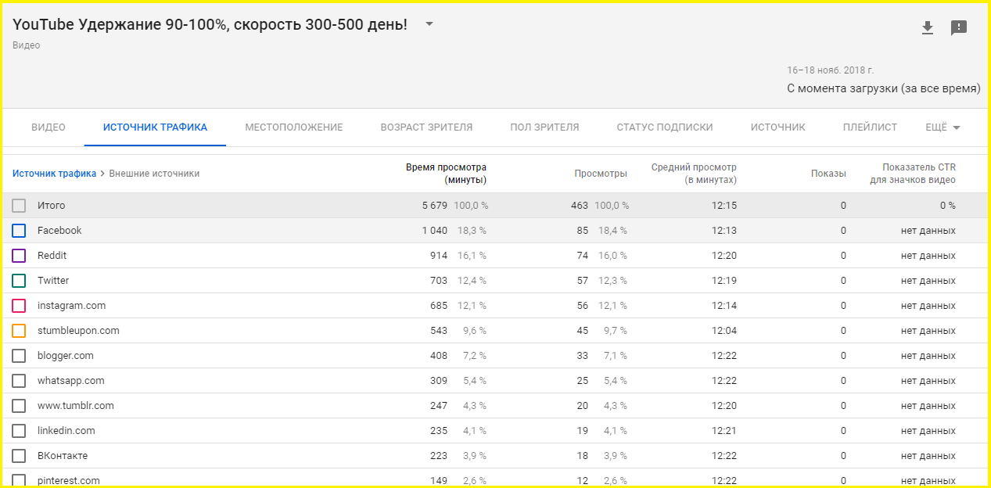The height and width of the screenshot is (488, 991).
Task: Sort by Показы column header
Action: 828,174
